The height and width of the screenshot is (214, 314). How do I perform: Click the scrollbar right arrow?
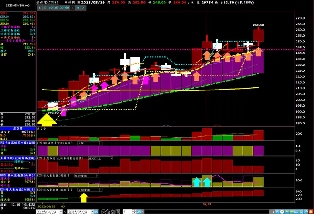273,211
